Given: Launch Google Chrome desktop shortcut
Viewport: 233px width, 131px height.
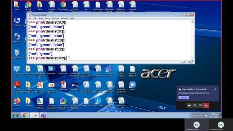Looking at the screenshot, I should click(28, 7).
